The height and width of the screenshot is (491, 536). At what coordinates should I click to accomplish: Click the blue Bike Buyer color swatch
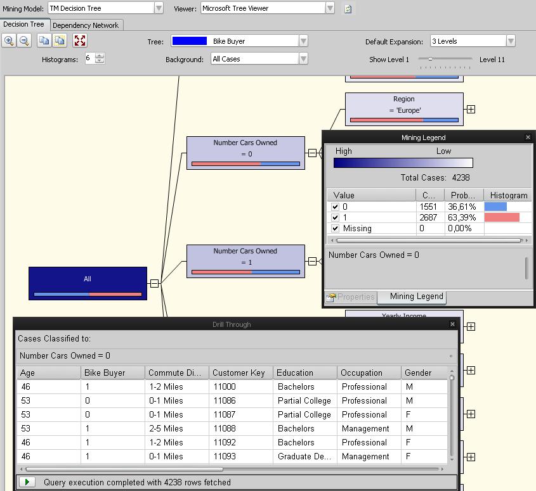point(190,41)
